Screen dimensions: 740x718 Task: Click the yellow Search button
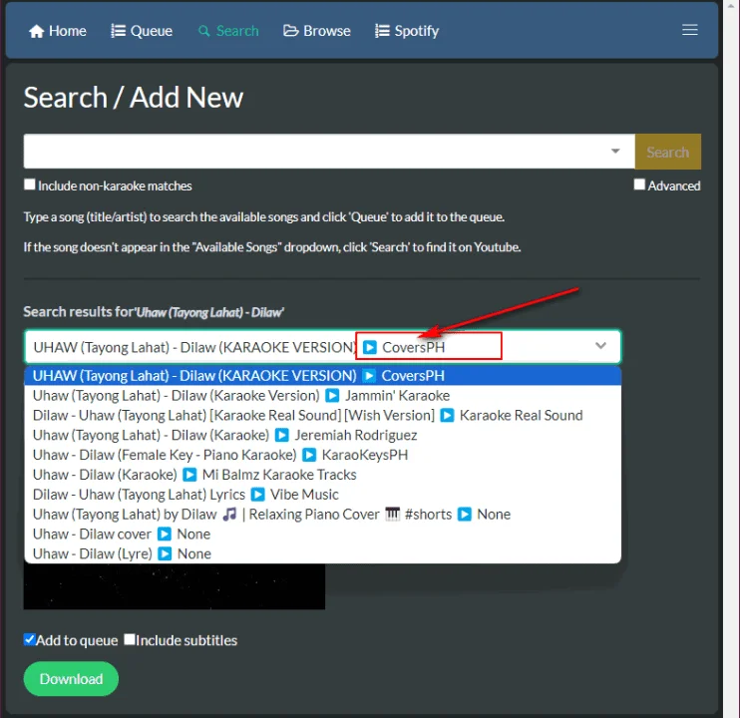[x=668, y=152]
